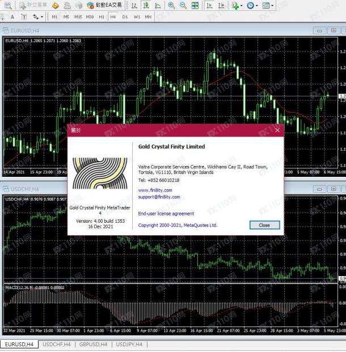Select the M30 timeframe
This screenshot has height=352, width=346.
[90, 17]
